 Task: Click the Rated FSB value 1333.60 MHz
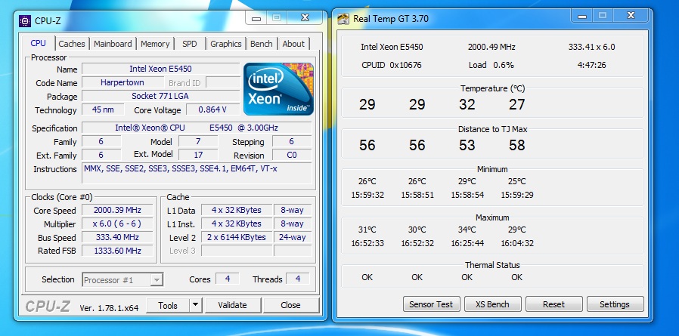point(117,251)
